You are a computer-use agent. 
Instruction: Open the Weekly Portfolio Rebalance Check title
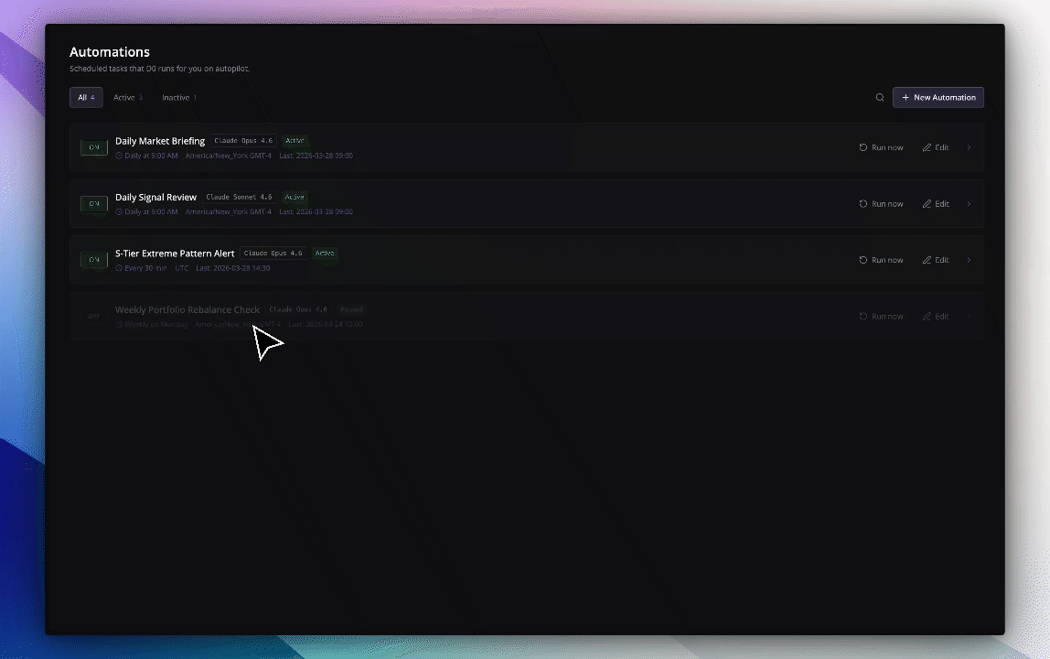tap(187, 309)
